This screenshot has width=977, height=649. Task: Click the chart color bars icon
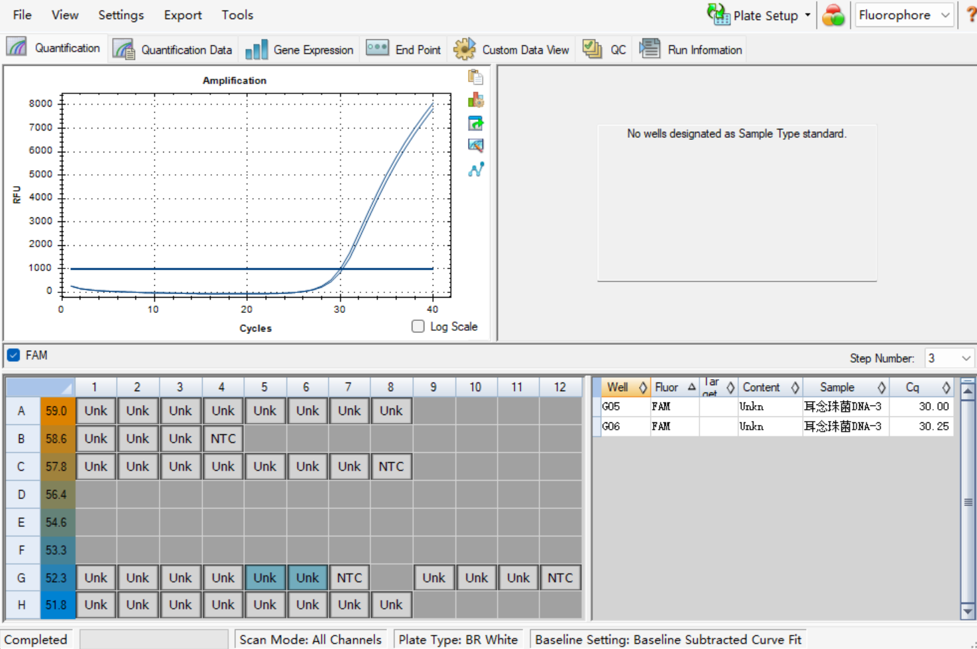[x=475, y=100]
